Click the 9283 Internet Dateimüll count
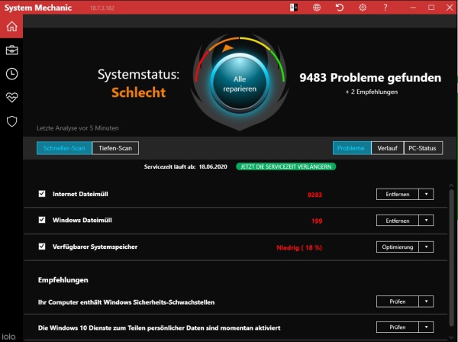 pos(314,195)
